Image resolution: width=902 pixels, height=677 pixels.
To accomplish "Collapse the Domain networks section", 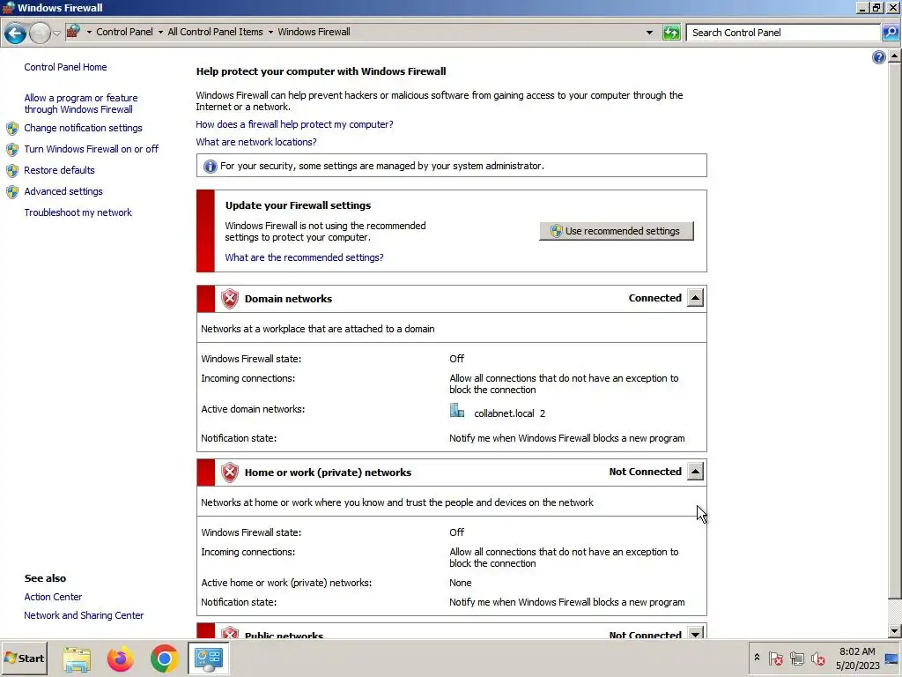I will pos(695,298).
